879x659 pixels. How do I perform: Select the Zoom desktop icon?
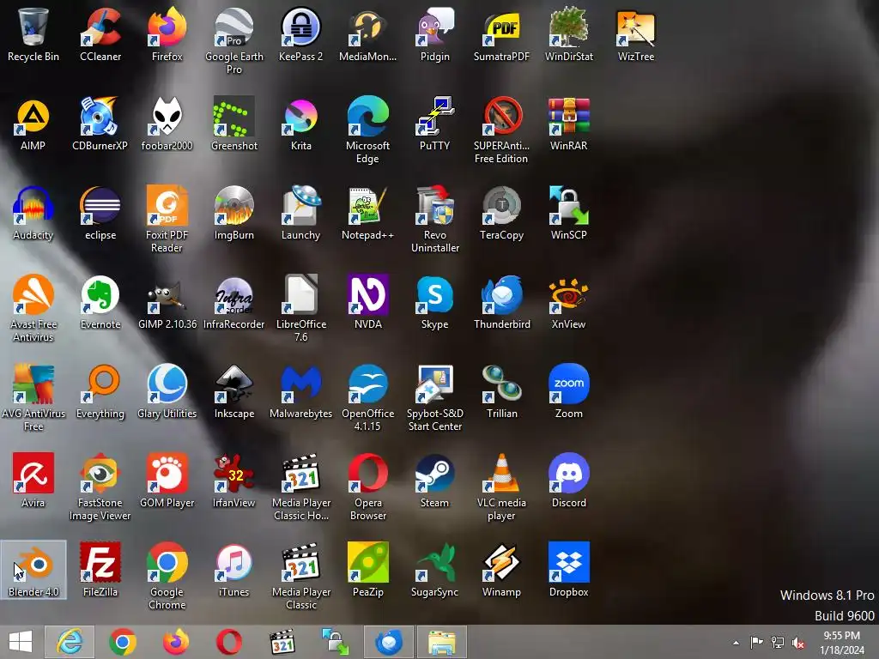tap(568, 391)
